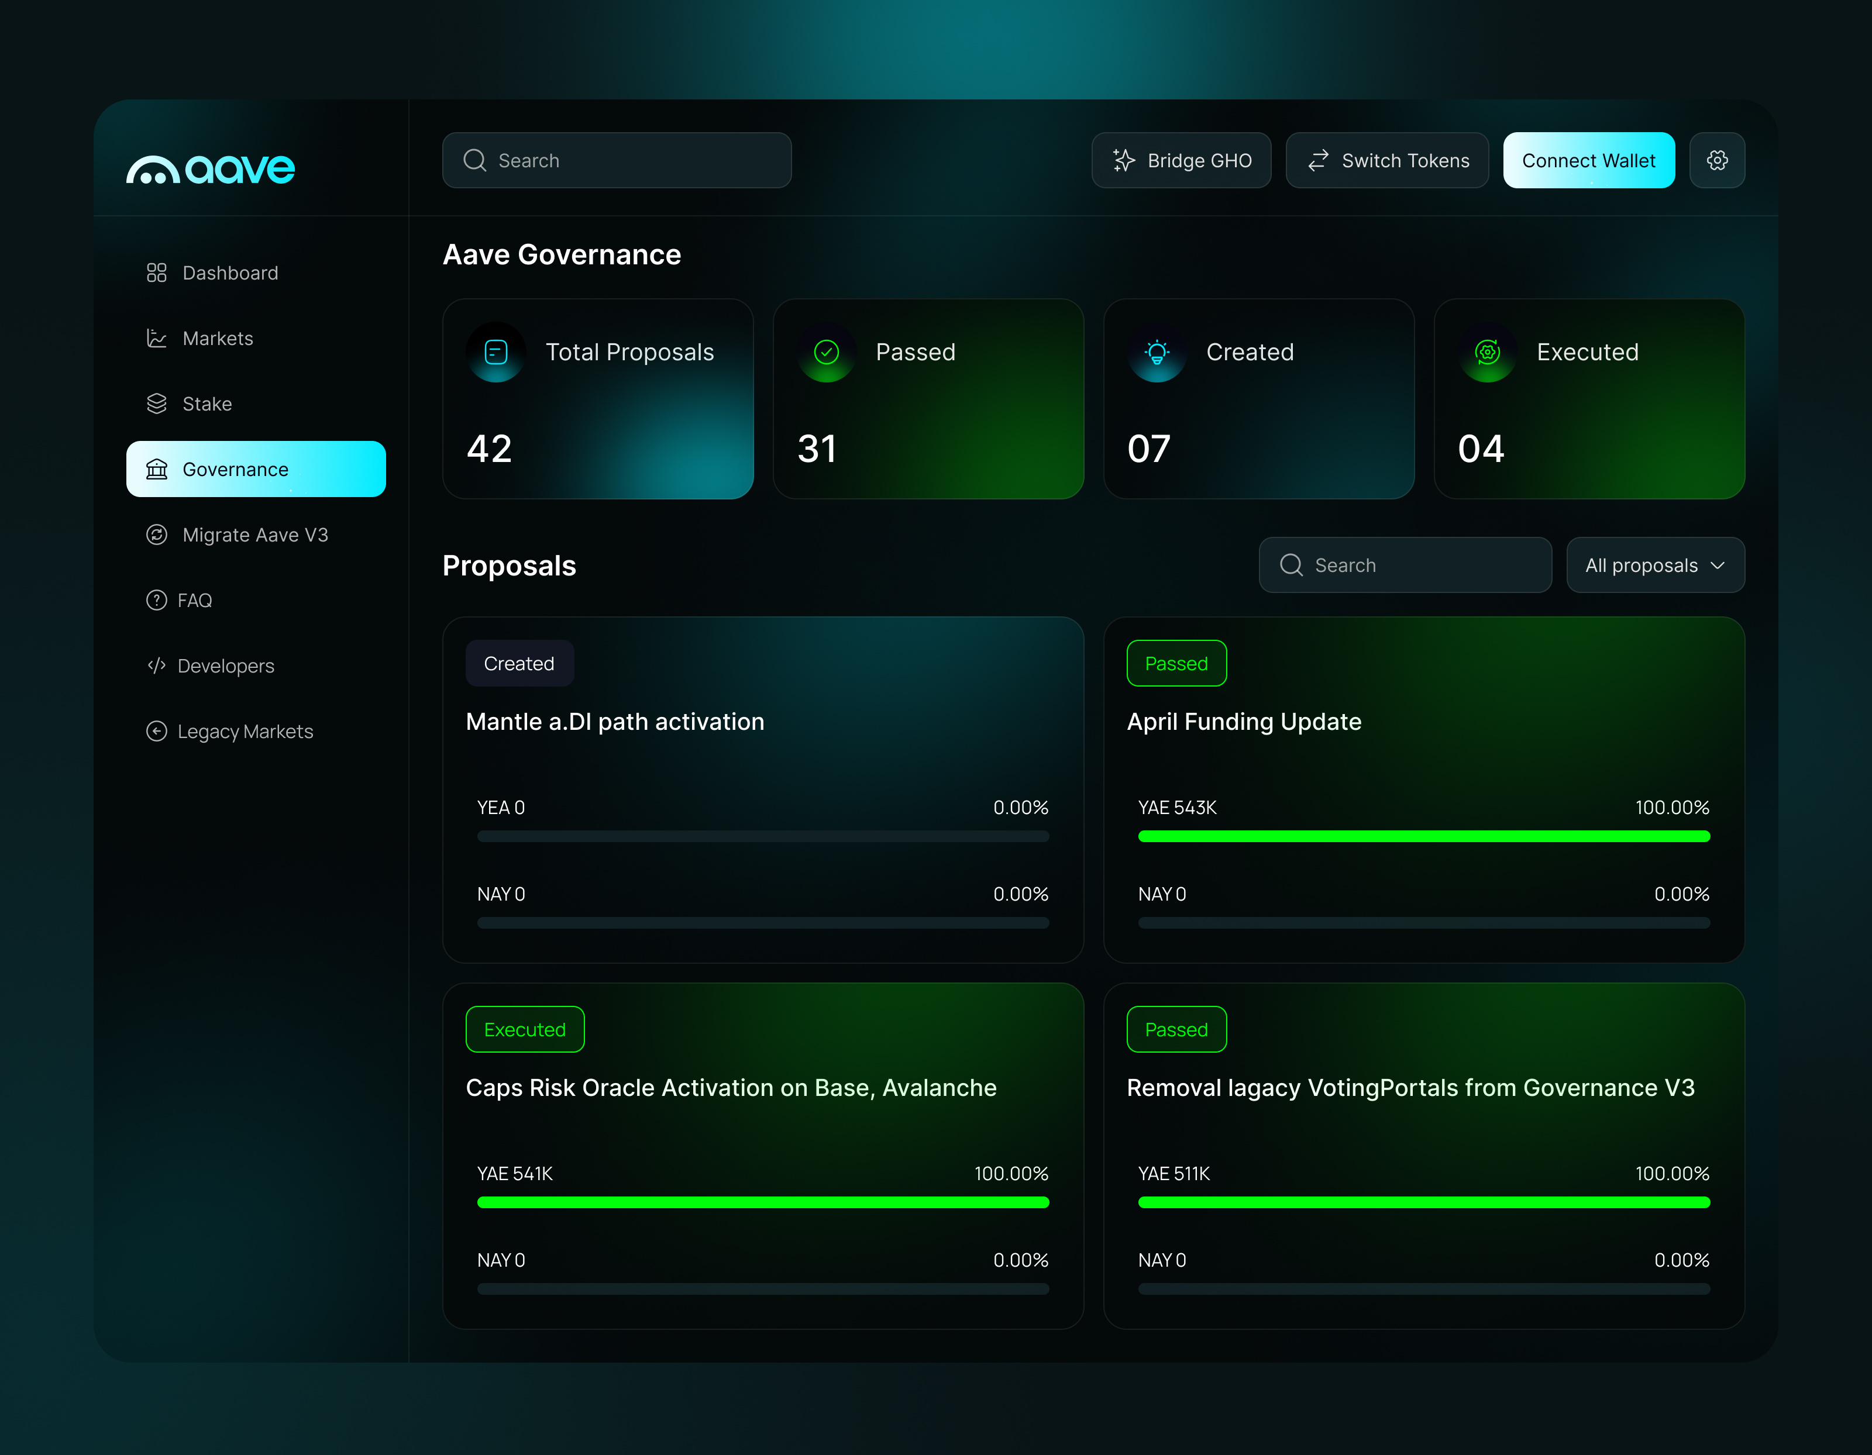Screen dimensions: 1872x1455
Task: Click the Stake layers icon
Action: click(156, 404)
